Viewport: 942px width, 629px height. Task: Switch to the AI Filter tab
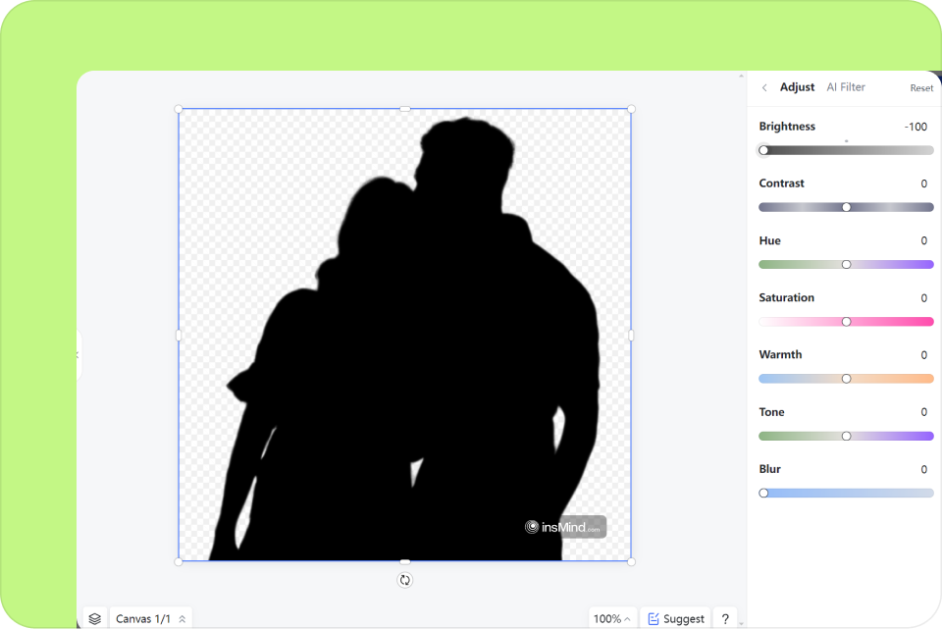pyautogui.click(x=846, y=87)
